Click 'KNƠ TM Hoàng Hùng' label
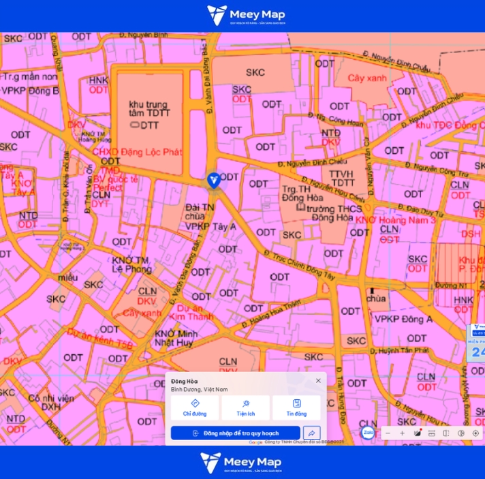Screen dimensions: 485x479 tap(95, 137)
